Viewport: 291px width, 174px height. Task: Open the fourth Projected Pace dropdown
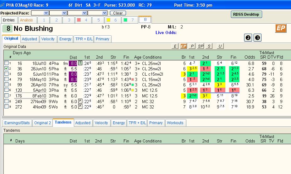pyautogui.click(x=104, y=13)
